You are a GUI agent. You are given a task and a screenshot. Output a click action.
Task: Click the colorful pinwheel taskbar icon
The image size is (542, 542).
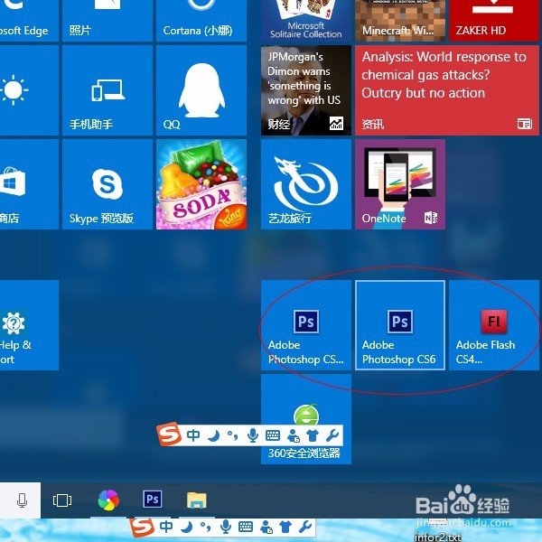(x=108, y=500)
